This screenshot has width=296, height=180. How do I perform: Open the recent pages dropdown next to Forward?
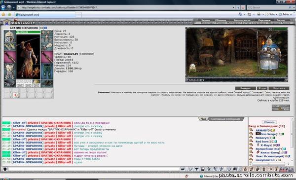[x=14, y=7]
